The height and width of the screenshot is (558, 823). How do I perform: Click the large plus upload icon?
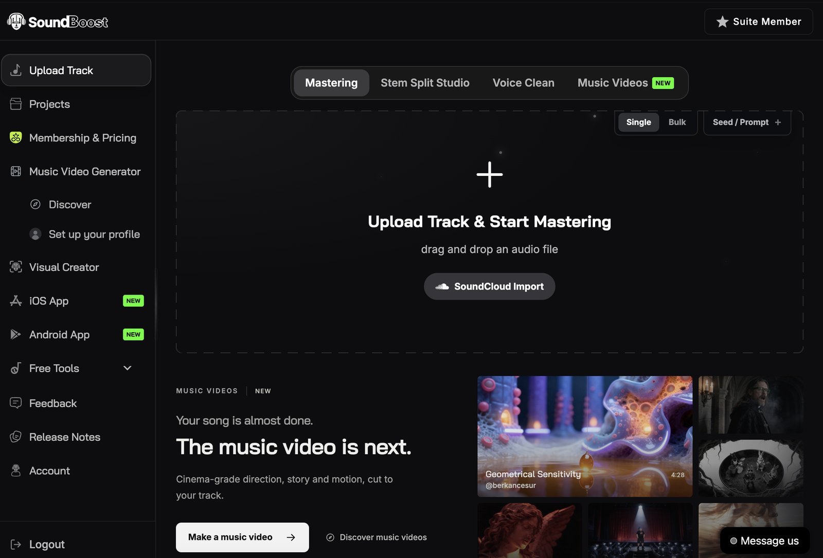click(490, 174)
